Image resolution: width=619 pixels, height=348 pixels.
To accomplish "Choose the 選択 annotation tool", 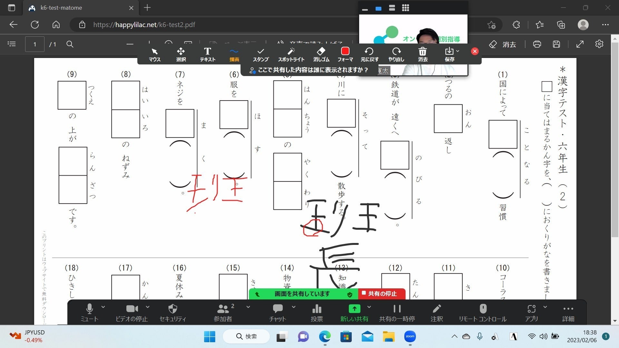I will coord(181,55).
